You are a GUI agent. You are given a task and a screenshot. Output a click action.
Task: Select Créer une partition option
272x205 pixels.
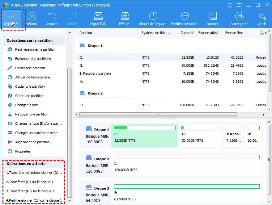tap(29, 96)
